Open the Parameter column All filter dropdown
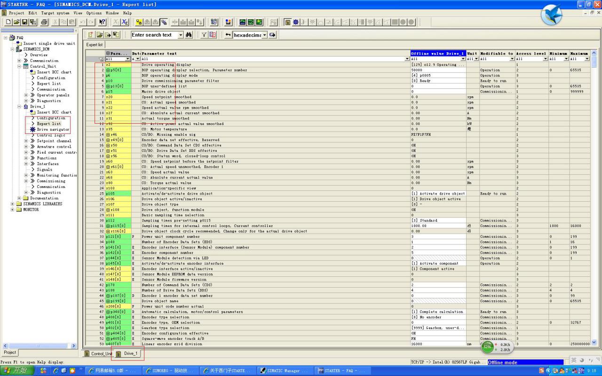 tap(127, 59)
